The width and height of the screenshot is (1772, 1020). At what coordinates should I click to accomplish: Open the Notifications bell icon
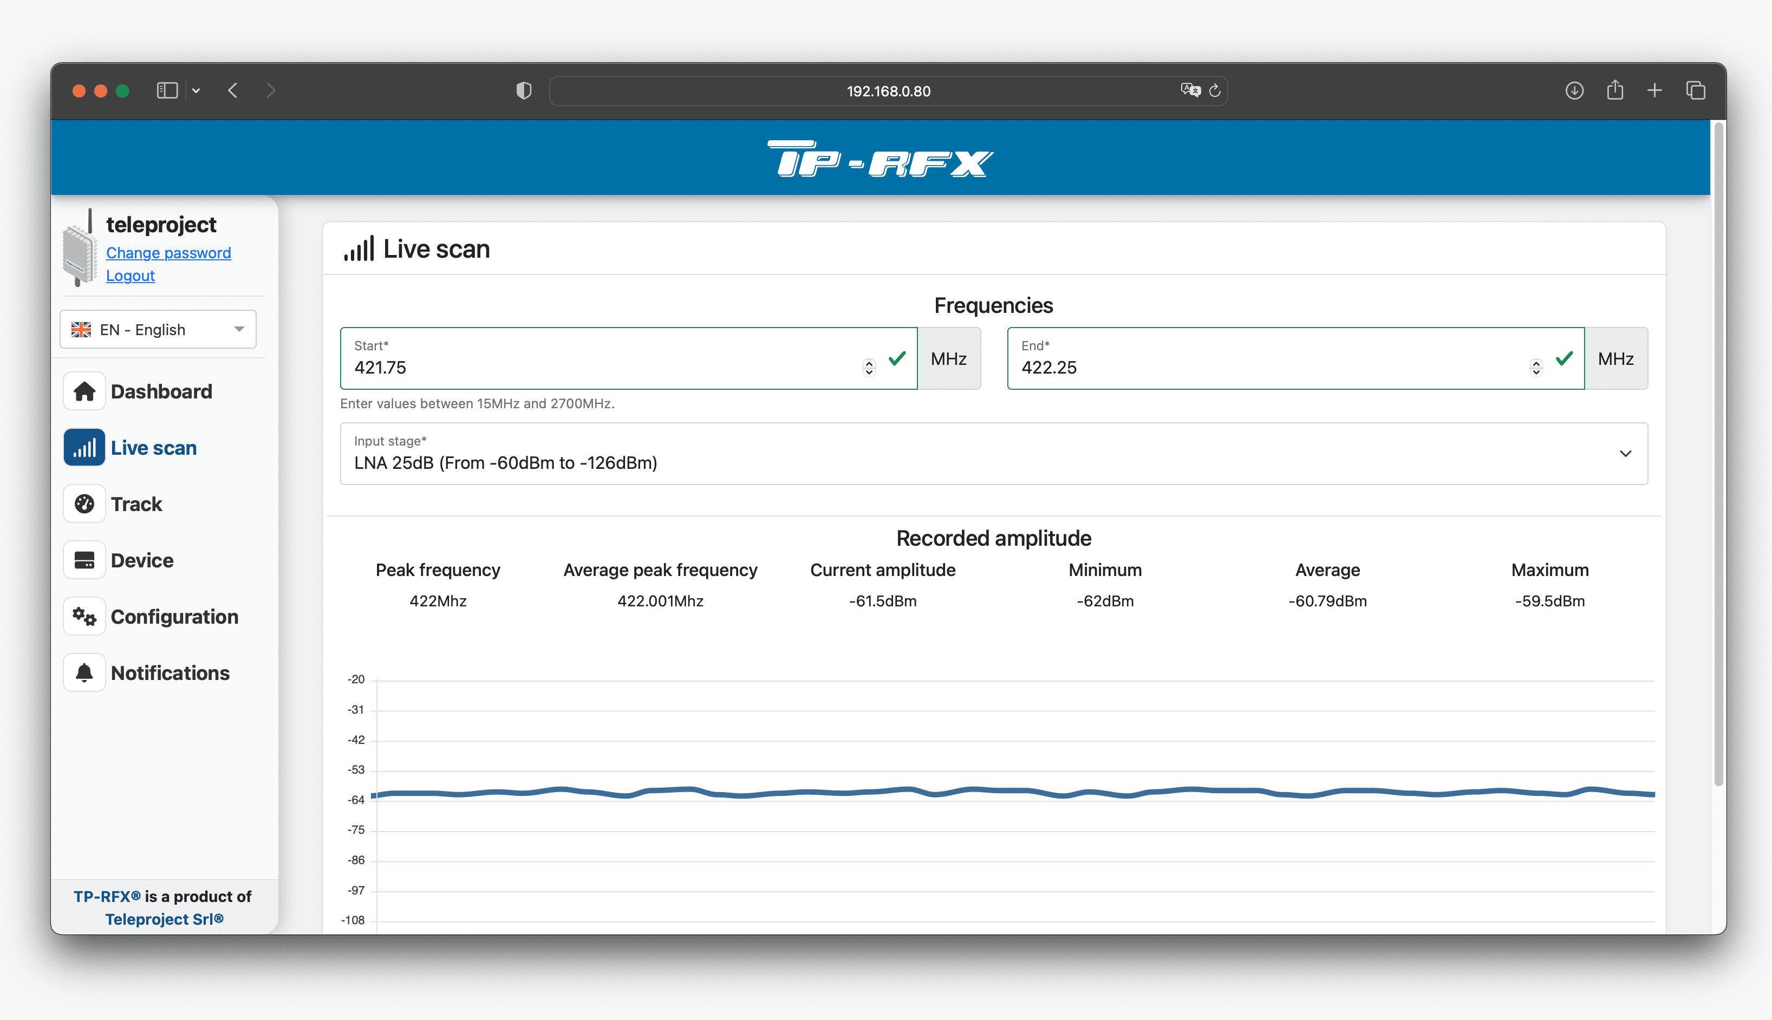pyautogui.click(x=84, y=672)
